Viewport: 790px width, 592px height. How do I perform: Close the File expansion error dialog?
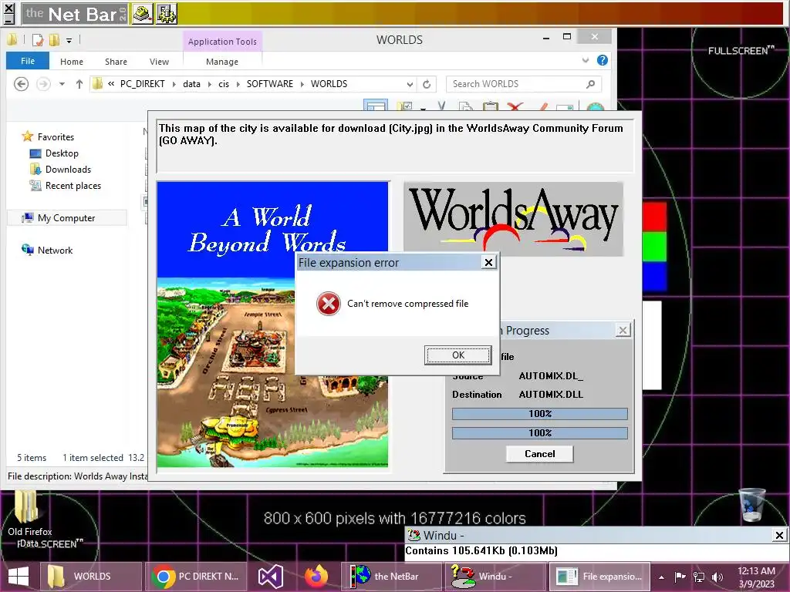click(x=488, y=262)
